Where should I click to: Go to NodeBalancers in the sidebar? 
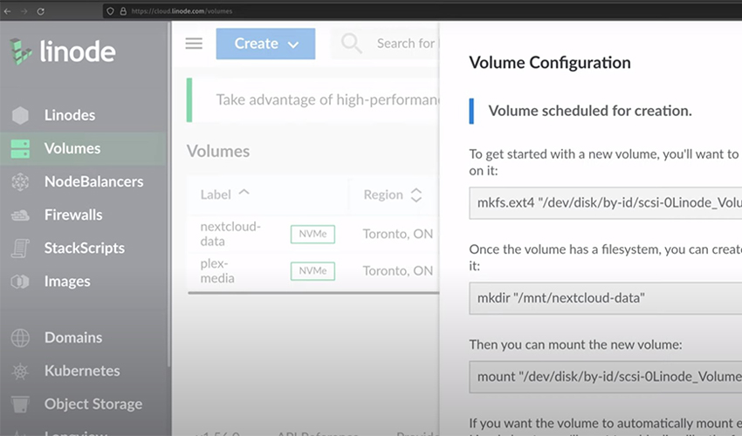point(93,181)
